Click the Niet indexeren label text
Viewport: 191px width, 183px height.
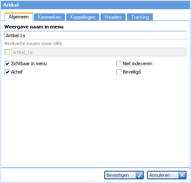pos(137,64)
